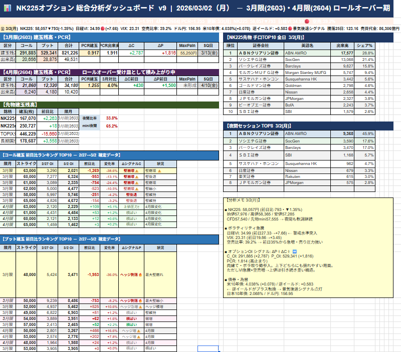401x352 pixels.
Task: Click the プット建玉 前日比ランキング TOP10 header
Action: 109,239
